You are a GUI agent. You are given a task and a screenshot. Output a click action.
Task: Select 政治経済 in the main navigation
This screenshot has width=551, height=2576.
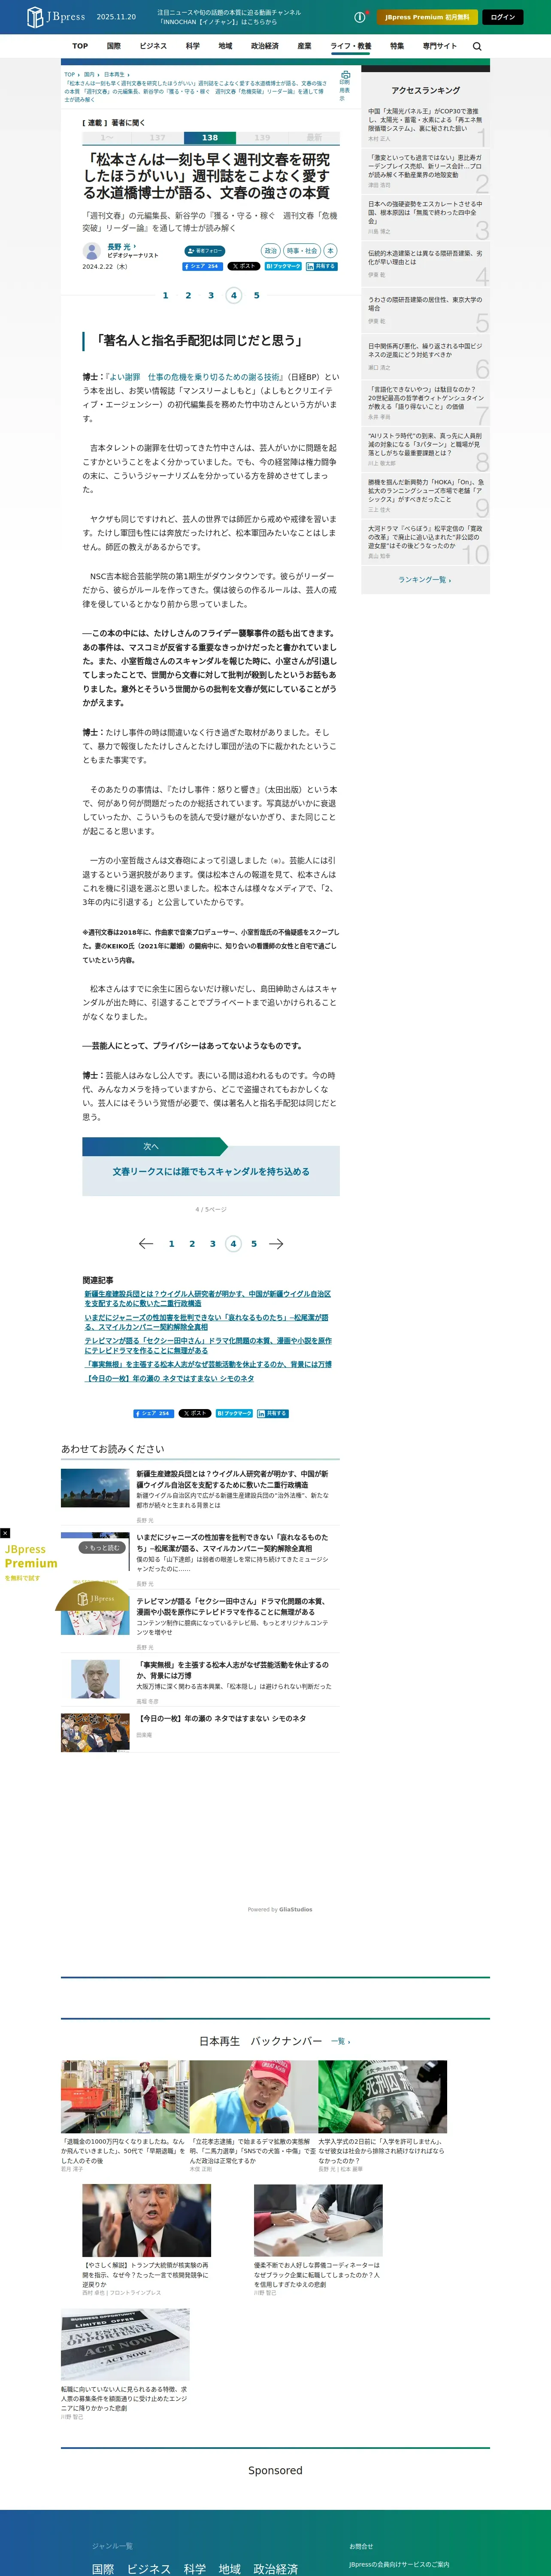click(265, 46)
